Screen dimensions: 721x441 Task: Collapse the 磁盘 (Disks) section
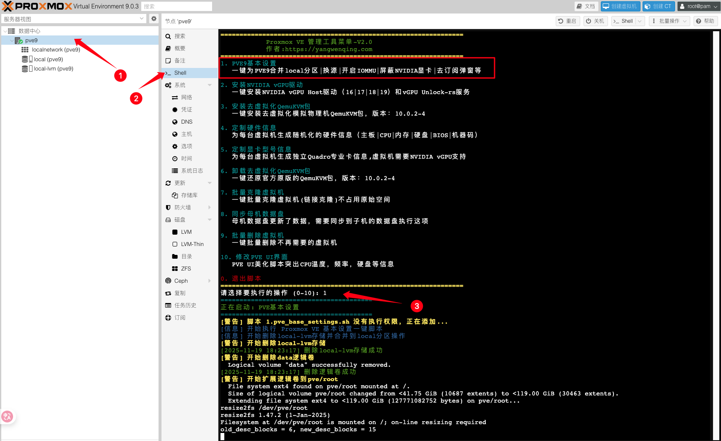click(210, 219)
